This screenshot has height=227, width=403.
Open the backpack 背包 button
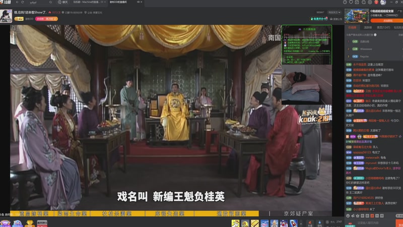(x=319, y=223)
